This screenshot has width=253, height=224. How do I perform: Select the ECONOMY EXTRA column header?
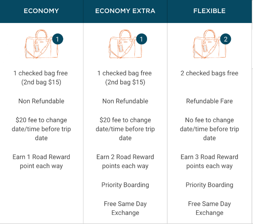point(125,11)
